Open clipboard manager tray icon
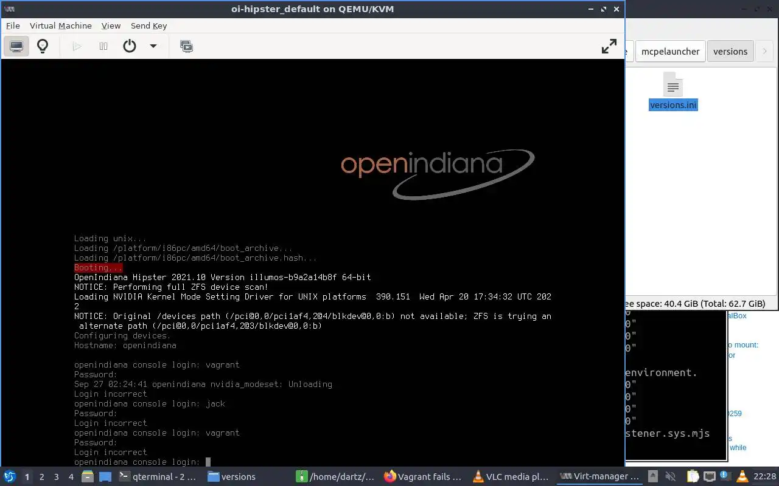779x486 pixels. 693,477
